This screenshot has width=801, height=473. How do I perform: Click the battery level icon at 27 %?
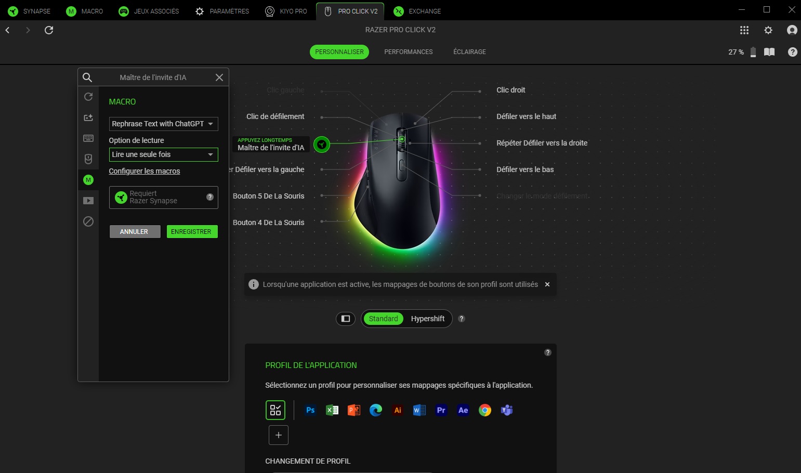coord(753,52)
